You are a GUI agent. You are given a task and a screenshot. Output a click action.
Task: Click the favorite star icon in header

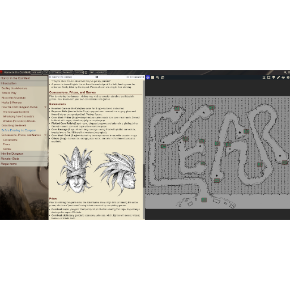point(86,72)
